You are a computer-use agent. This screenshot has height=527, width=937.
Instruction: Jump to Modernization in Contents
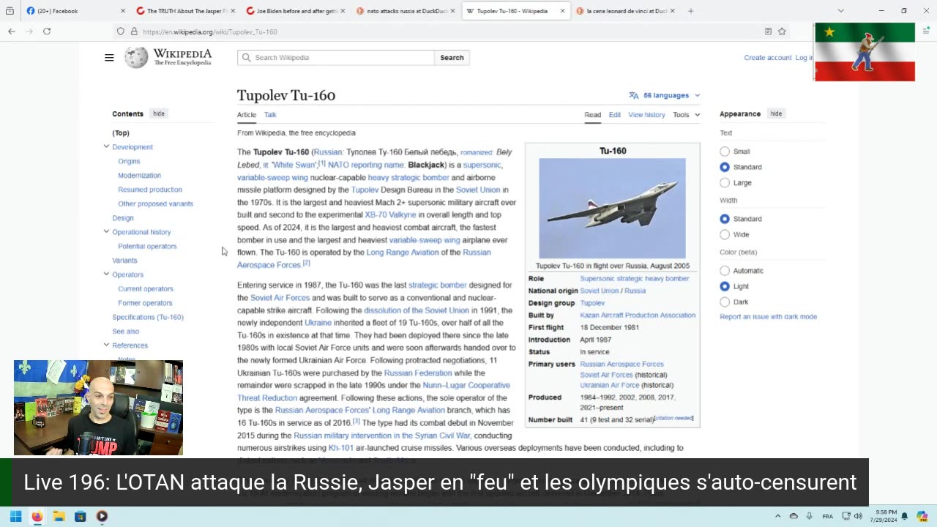139,176
